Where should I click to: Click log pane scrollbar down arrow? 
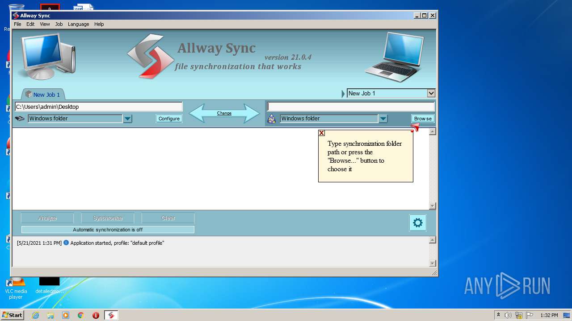432,263
